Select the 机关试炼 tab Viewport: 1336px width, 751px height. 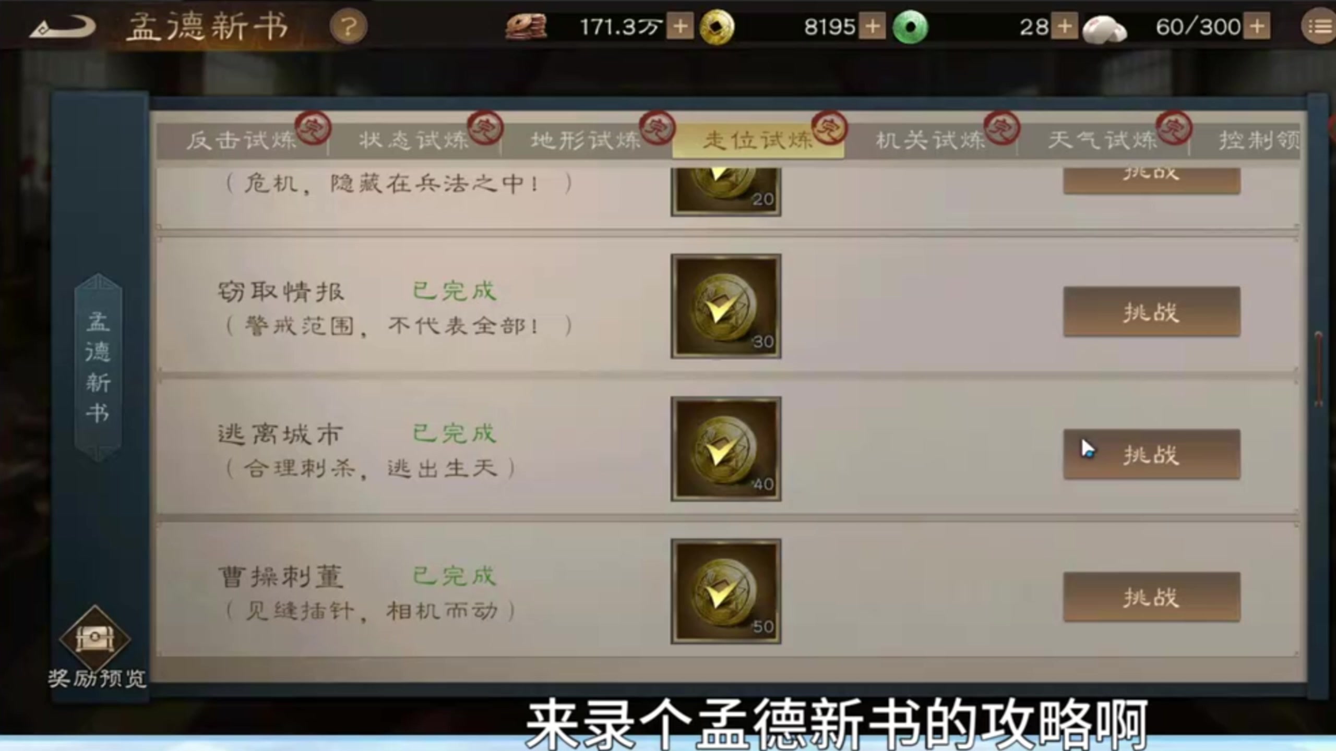pos(931,140)
